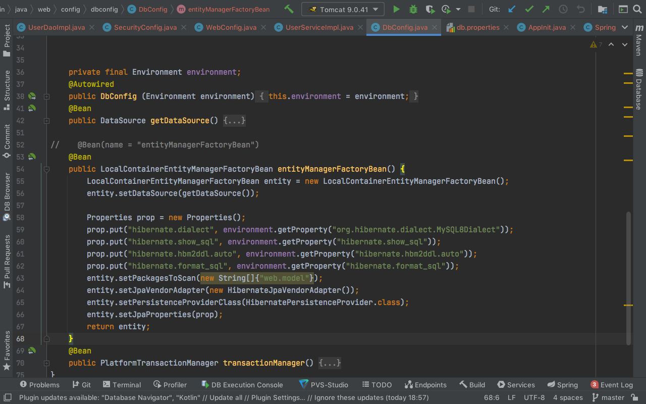Open dropdown arrow next to profiler run icon
Screen dimensions: 646x404
pos(458,9)
